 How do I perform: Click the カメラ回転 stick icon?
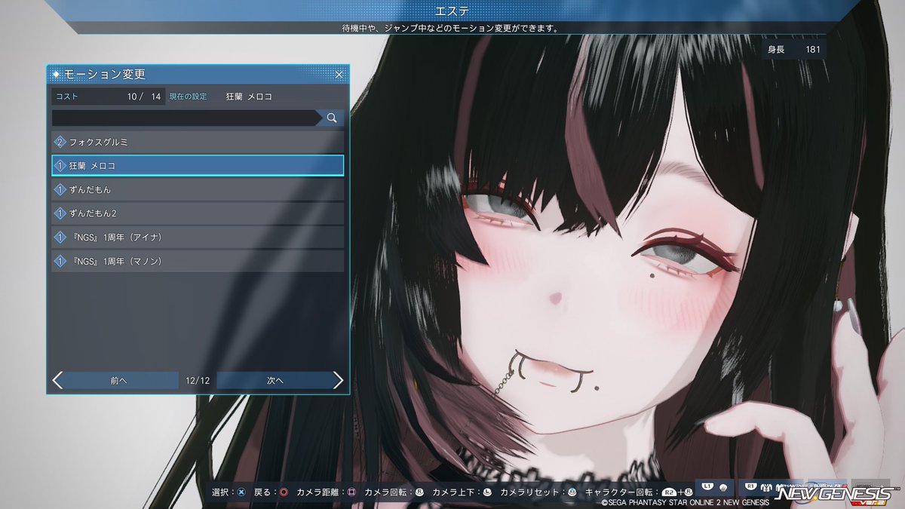tap(419, 492)
